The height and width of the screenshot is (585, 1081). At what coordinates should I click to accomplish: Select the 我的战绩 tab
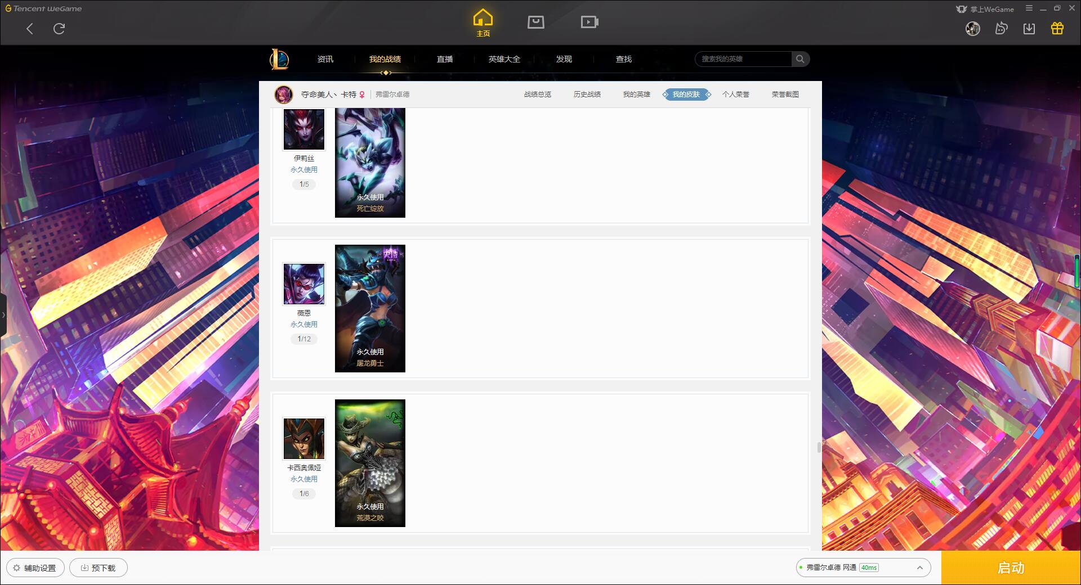(x=385, y=59)
